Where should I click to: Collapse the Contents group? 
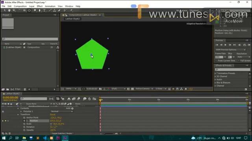point(18,108)
